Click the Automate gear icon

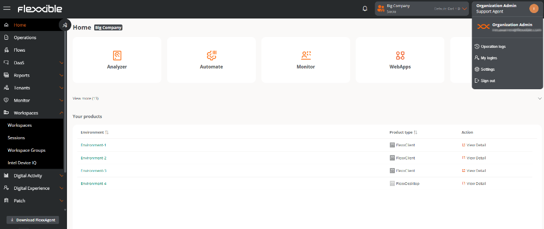pos(211,55)
